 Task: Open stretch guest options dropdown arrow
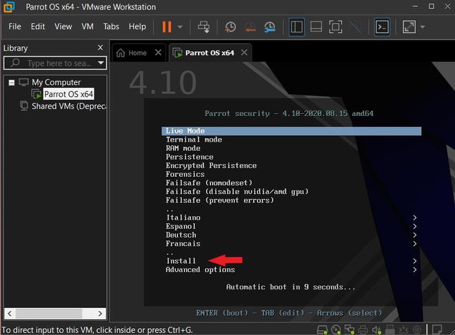point(423,27)
